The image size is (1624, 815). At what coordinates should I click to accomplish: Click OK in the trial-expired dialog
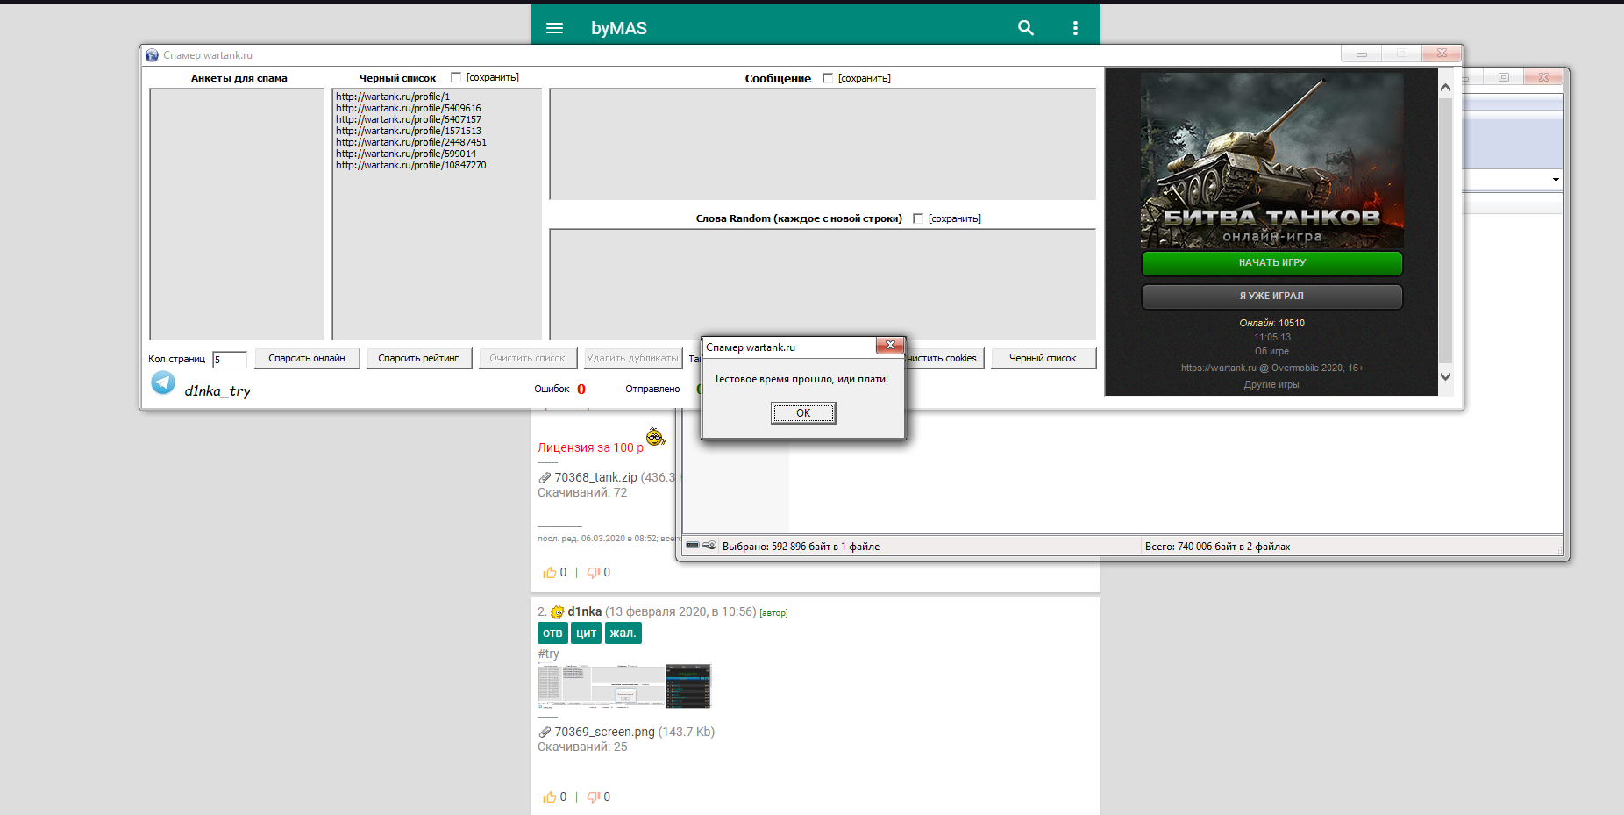(803, 413)
